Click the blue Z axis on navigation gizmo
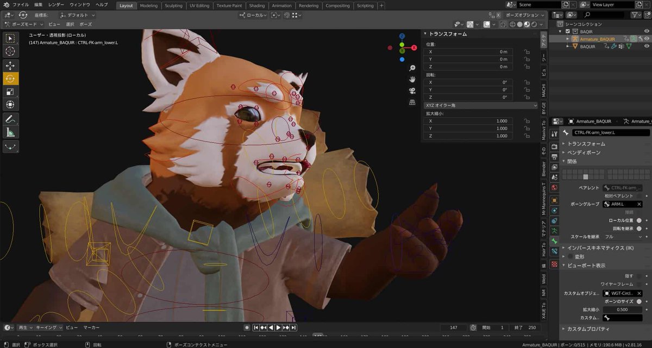This screenshot has height=348, width=652. [x=402, y=37]
